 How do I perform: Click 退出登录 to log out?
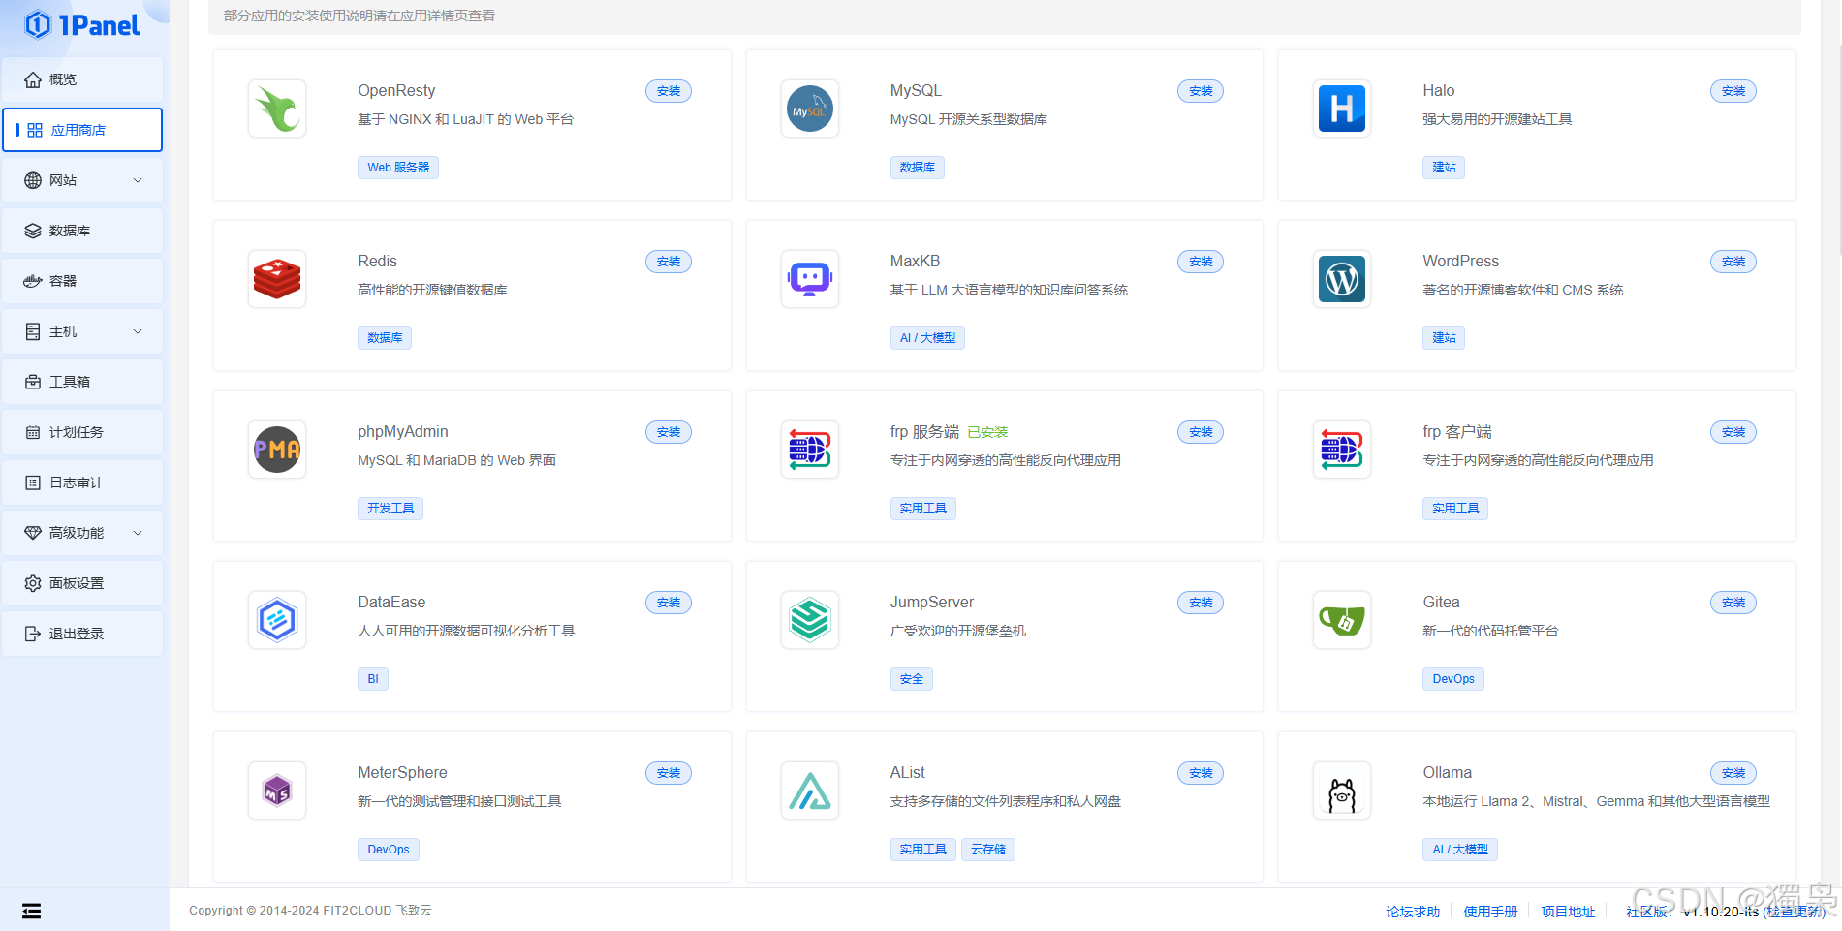coord(82,634)
